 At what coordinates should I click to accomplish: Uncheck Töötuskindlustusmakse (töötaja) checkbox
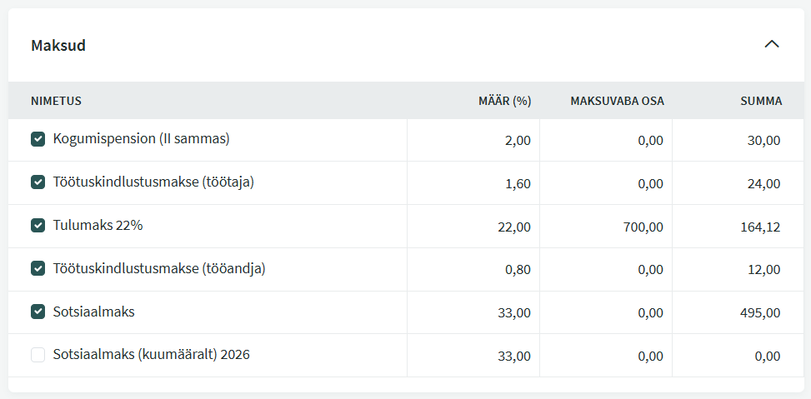tap(38, 182)
